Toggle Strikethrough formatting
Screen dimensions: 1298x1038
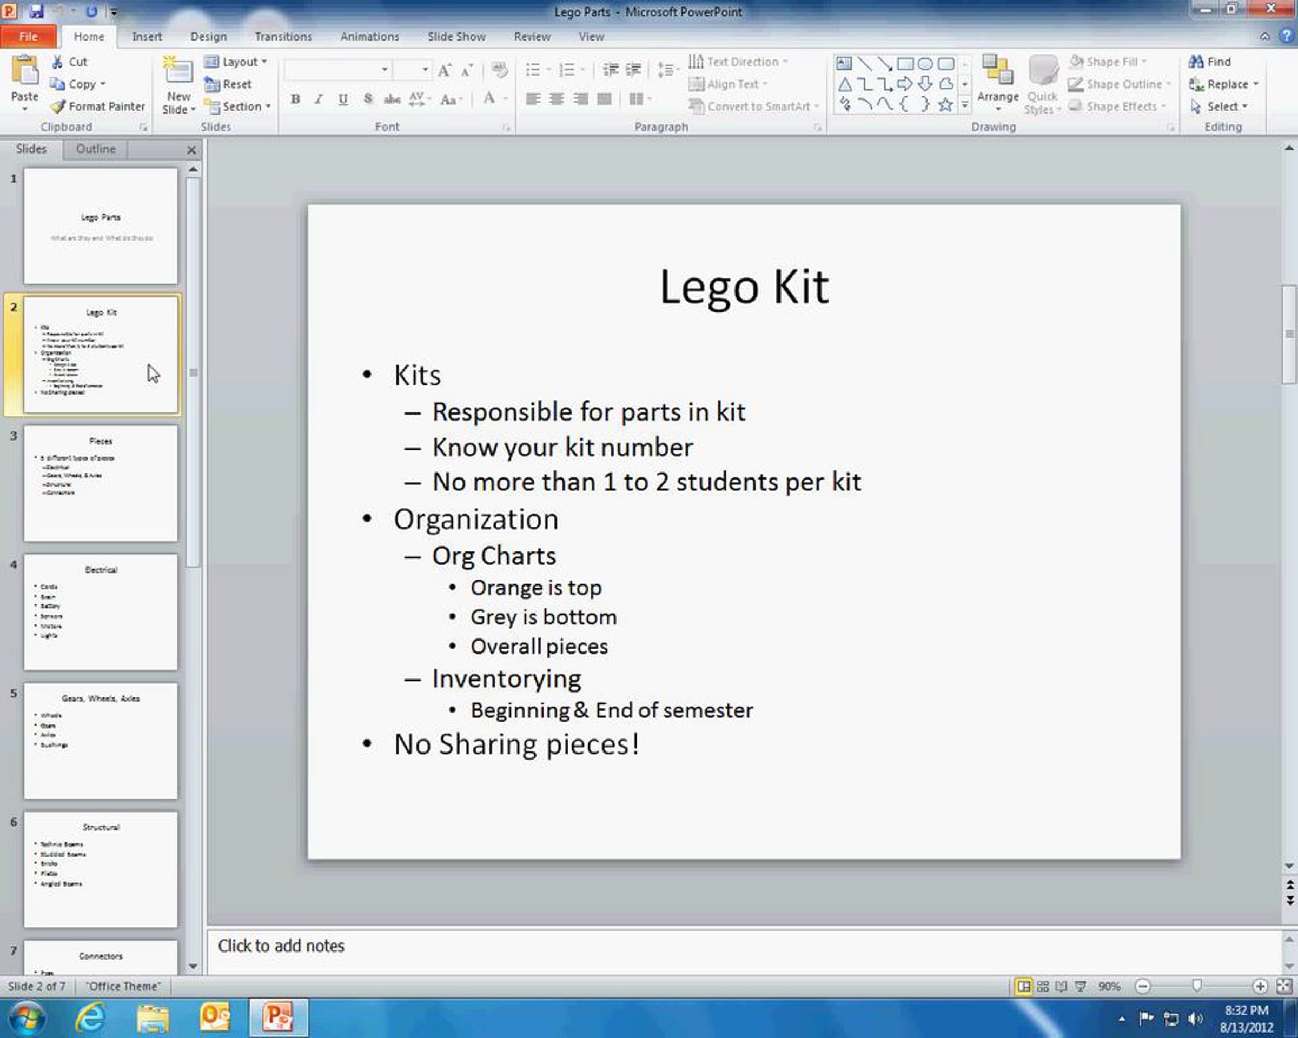point(392,99)
